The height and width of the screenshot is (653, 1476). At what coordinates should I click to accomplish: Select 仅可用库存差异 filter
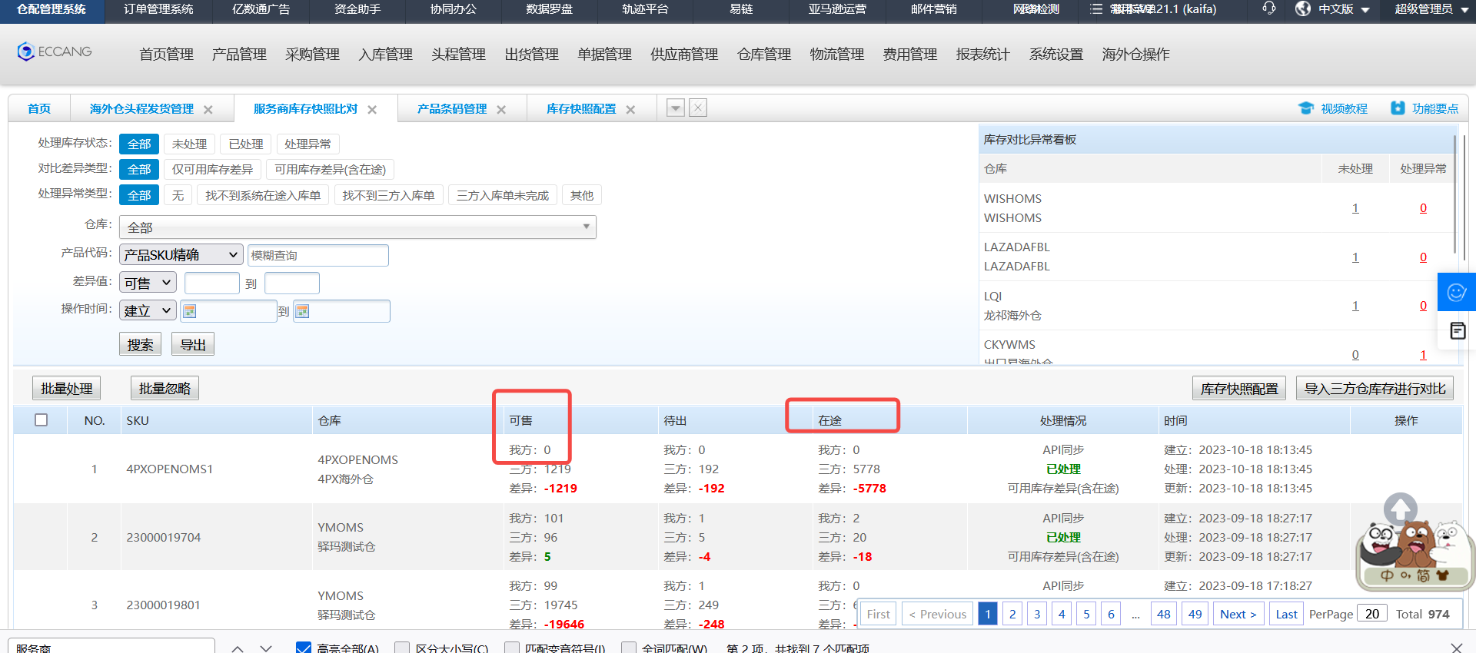pos(212,169)
